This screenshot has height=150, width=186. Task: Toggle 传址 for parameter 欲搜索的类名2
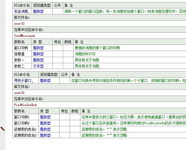(65, 135)
